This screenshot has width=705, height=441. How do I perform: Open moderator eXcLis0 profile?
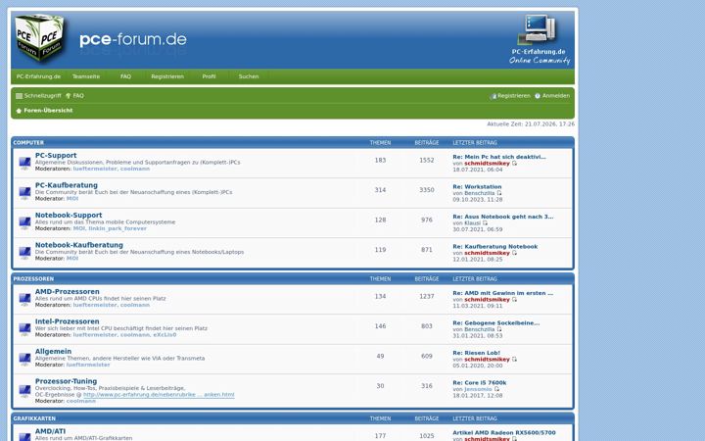click(x=164, y=335)
